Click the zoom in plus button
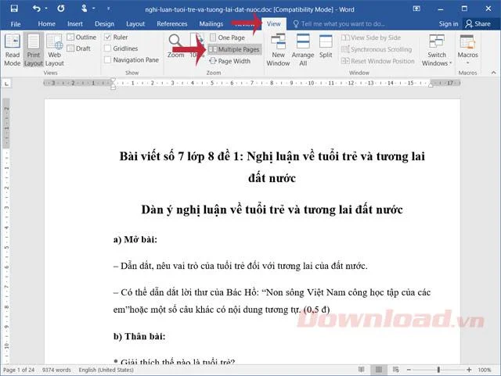The height and width of the screenshot is (376, 501). coord(469,370)
